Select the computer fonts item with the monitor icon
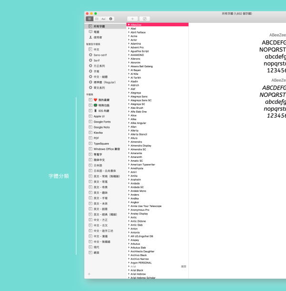 click(105, 32)
